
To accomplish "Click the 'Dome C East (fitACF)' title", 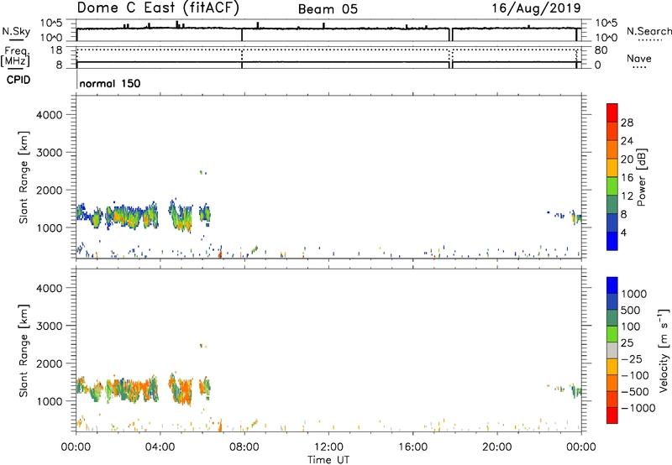I will point(158,8).
